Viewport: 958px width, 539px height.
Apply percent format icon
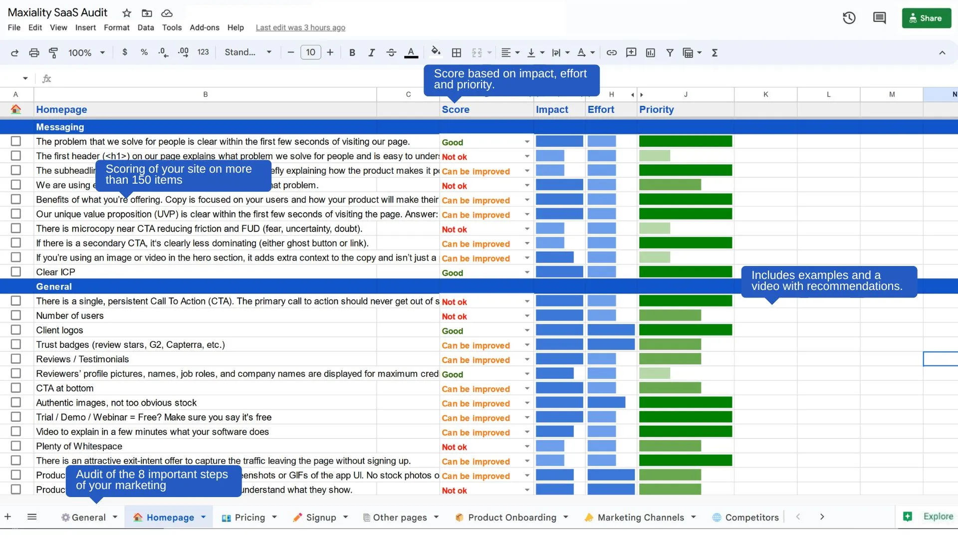[x=144, y=52]
